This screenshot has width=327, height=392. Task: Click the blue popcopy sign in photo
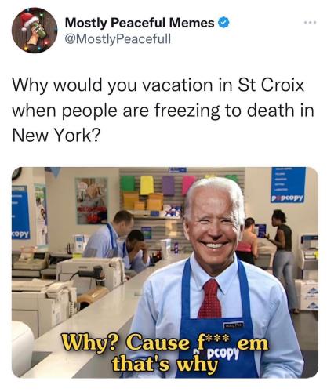[289, 185]
